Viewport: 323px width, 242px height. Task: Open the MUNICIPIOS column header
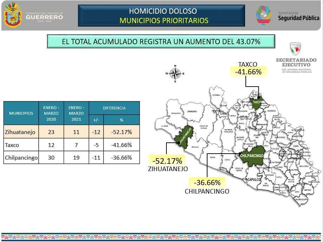21,113
